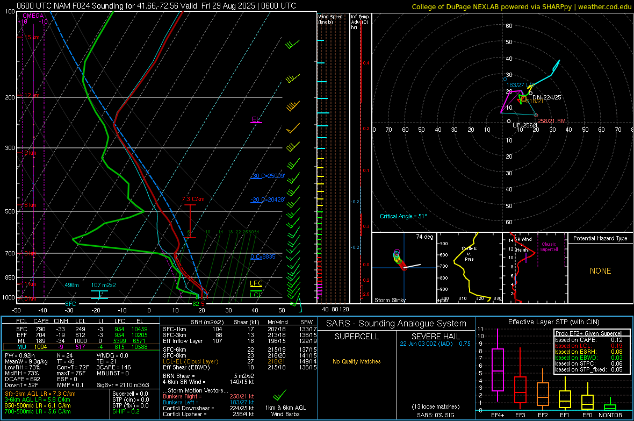Click the '496m' inflow base label
Screen dimensions: 634x421
click(x=71, y=285)
